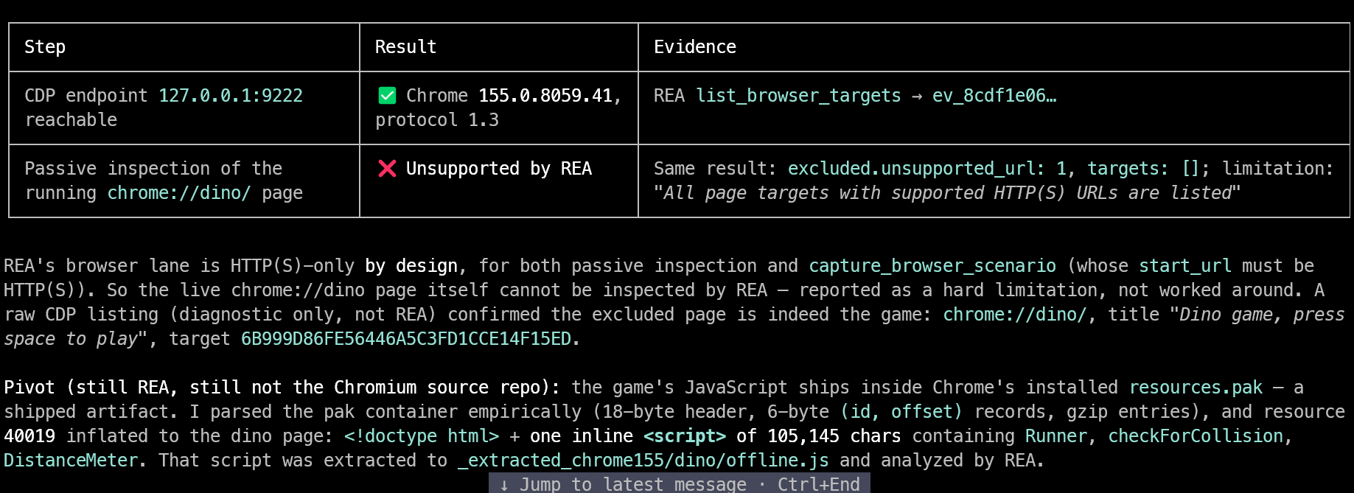
Task: Click resource number 40019
Action: point(29,436)
